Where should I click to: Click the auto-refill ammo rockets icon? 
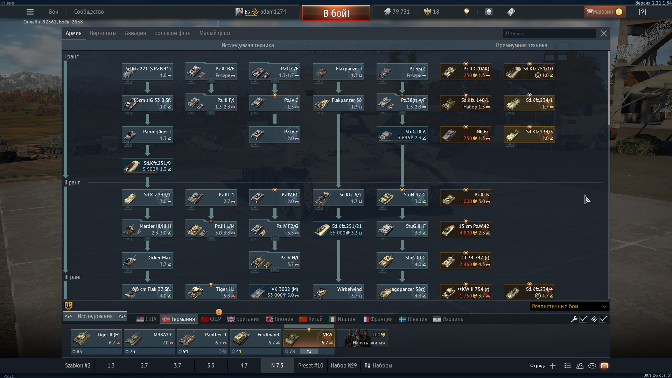(594, 319)
